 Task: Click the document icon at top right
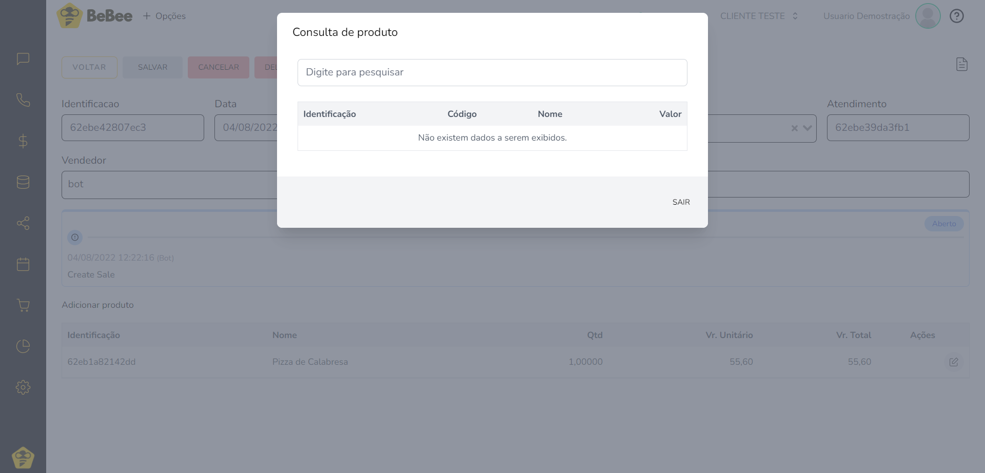coord(962,64)
